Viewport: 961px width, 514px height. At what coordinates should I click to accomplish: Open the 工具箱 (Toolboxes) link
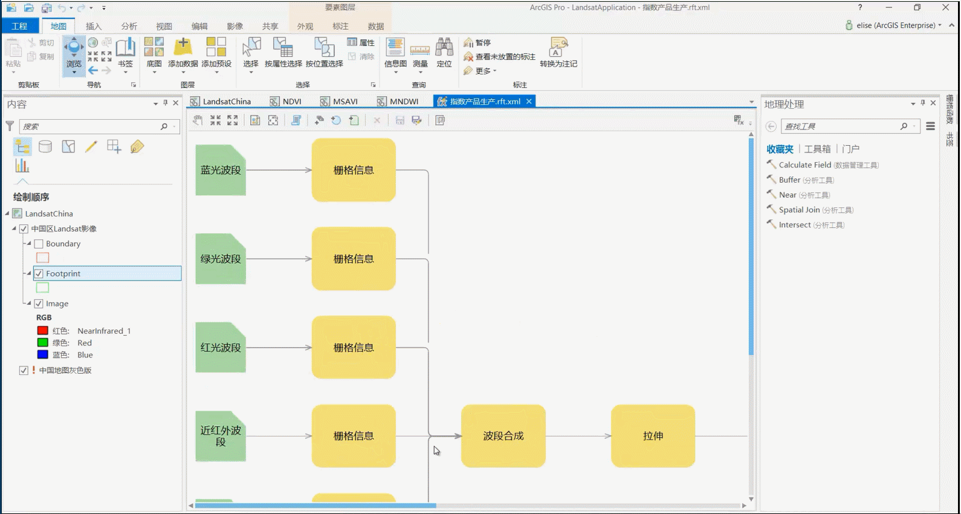817,149
